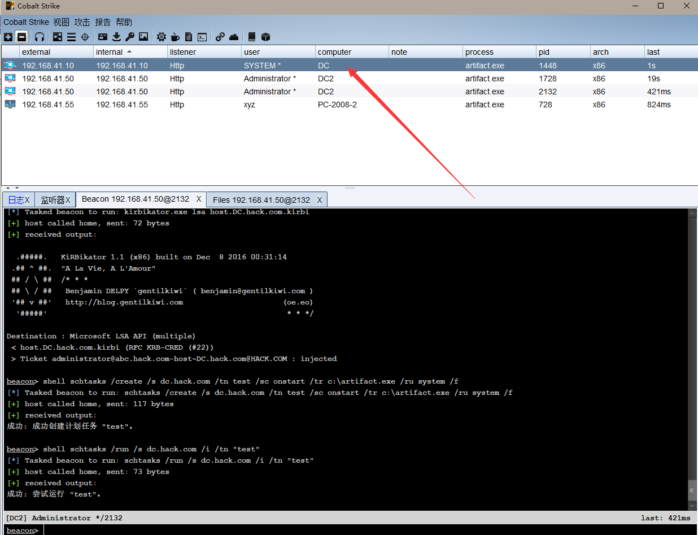This screenshot has height=535, width=698.
Task: Click the console scrollbar up arrow
Action: coord(692,213)
